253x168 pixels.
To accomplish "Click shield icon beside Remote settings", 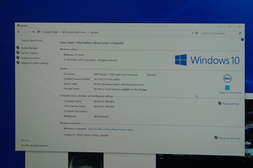I will point(18,53).
